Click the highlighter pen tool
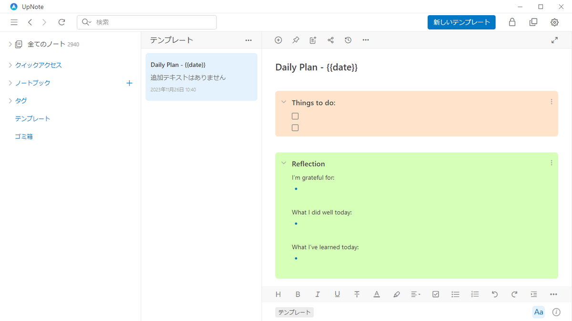 (x=397, y=294)
